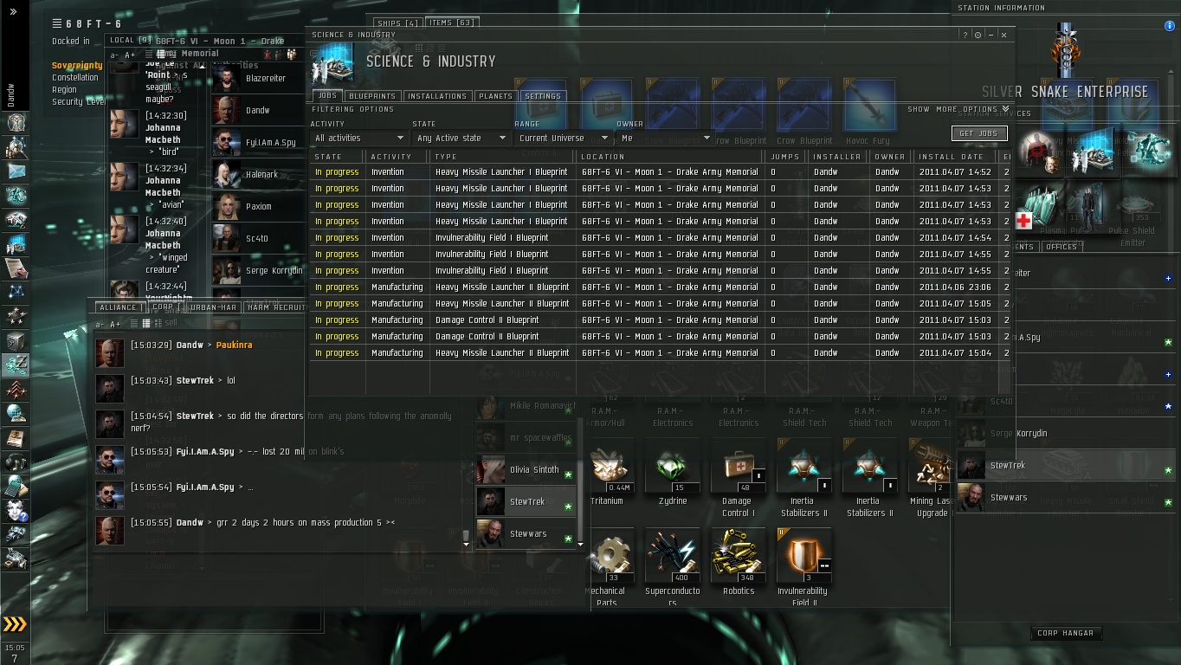The width and height of the screenshot is (1181, 665).
Task: Decrease Local chat font size with a-
Action: 114,55
